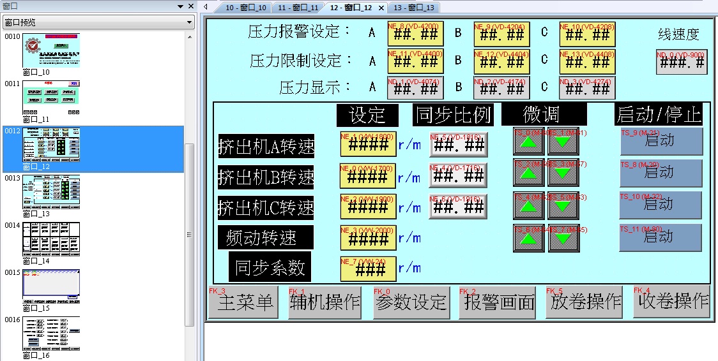Open the 13 - 窗口_13 tab
This screenshot has height=361, width=718.
(413, 8)
